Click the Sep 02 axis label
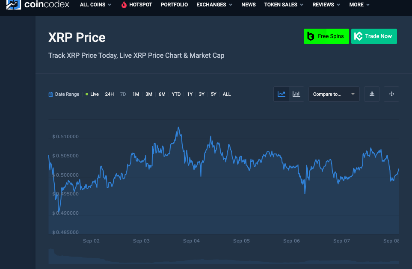Image resolution: width=412 pixels, height=269 pixels. pyautogui.click(x=91, y=241)
